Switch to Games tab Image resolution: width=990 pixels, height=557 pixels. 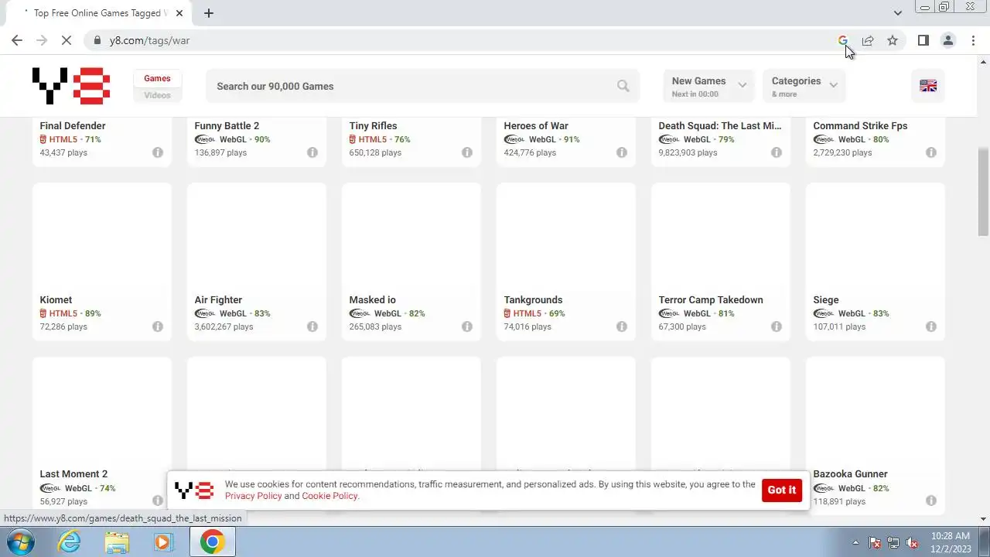[157, 78]
